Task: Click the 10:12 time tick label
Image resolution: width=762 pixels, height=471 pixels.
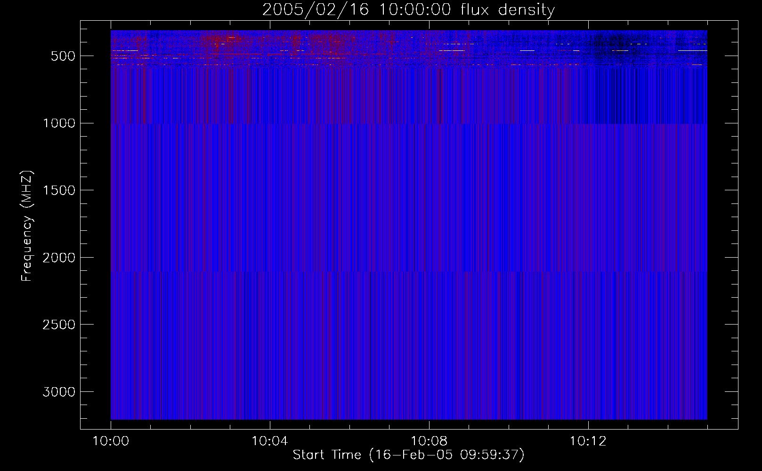Action: click(x=588, y=441)
